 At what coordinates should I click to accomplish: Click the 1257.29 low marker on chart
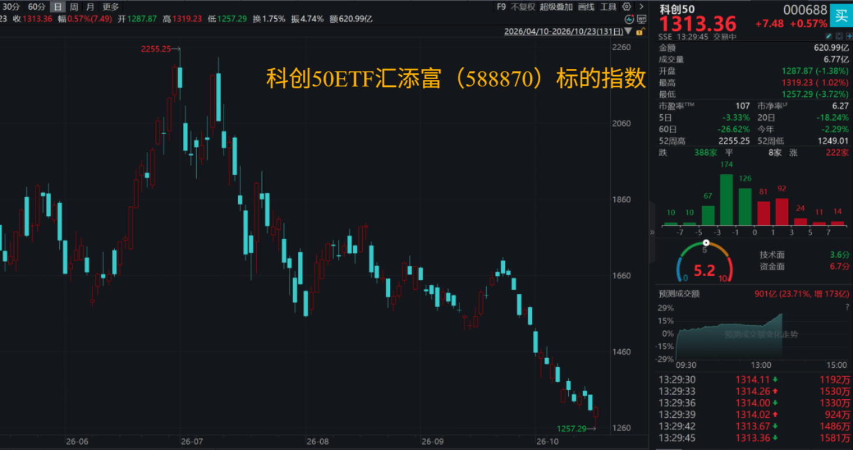[x=572, y=428]
